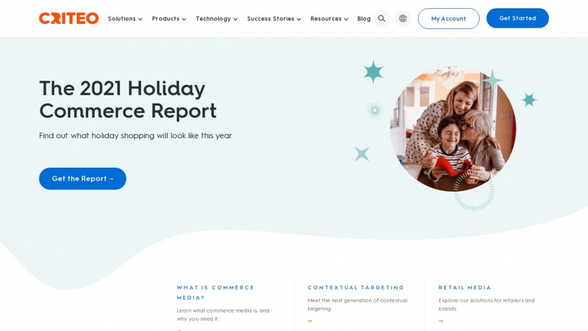The image size is (588, 331).
Task: Click the circular family photo image
Action: (453, 130)
